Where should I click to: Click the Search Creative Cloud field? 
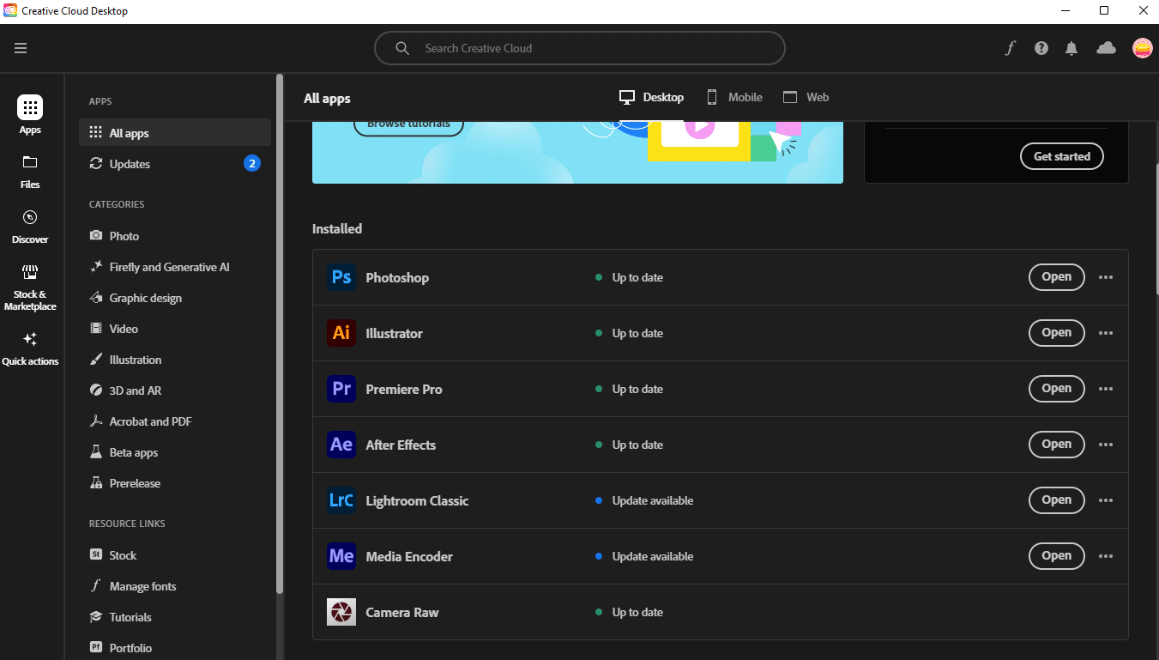pyautogui.click(x=580, y=48)
